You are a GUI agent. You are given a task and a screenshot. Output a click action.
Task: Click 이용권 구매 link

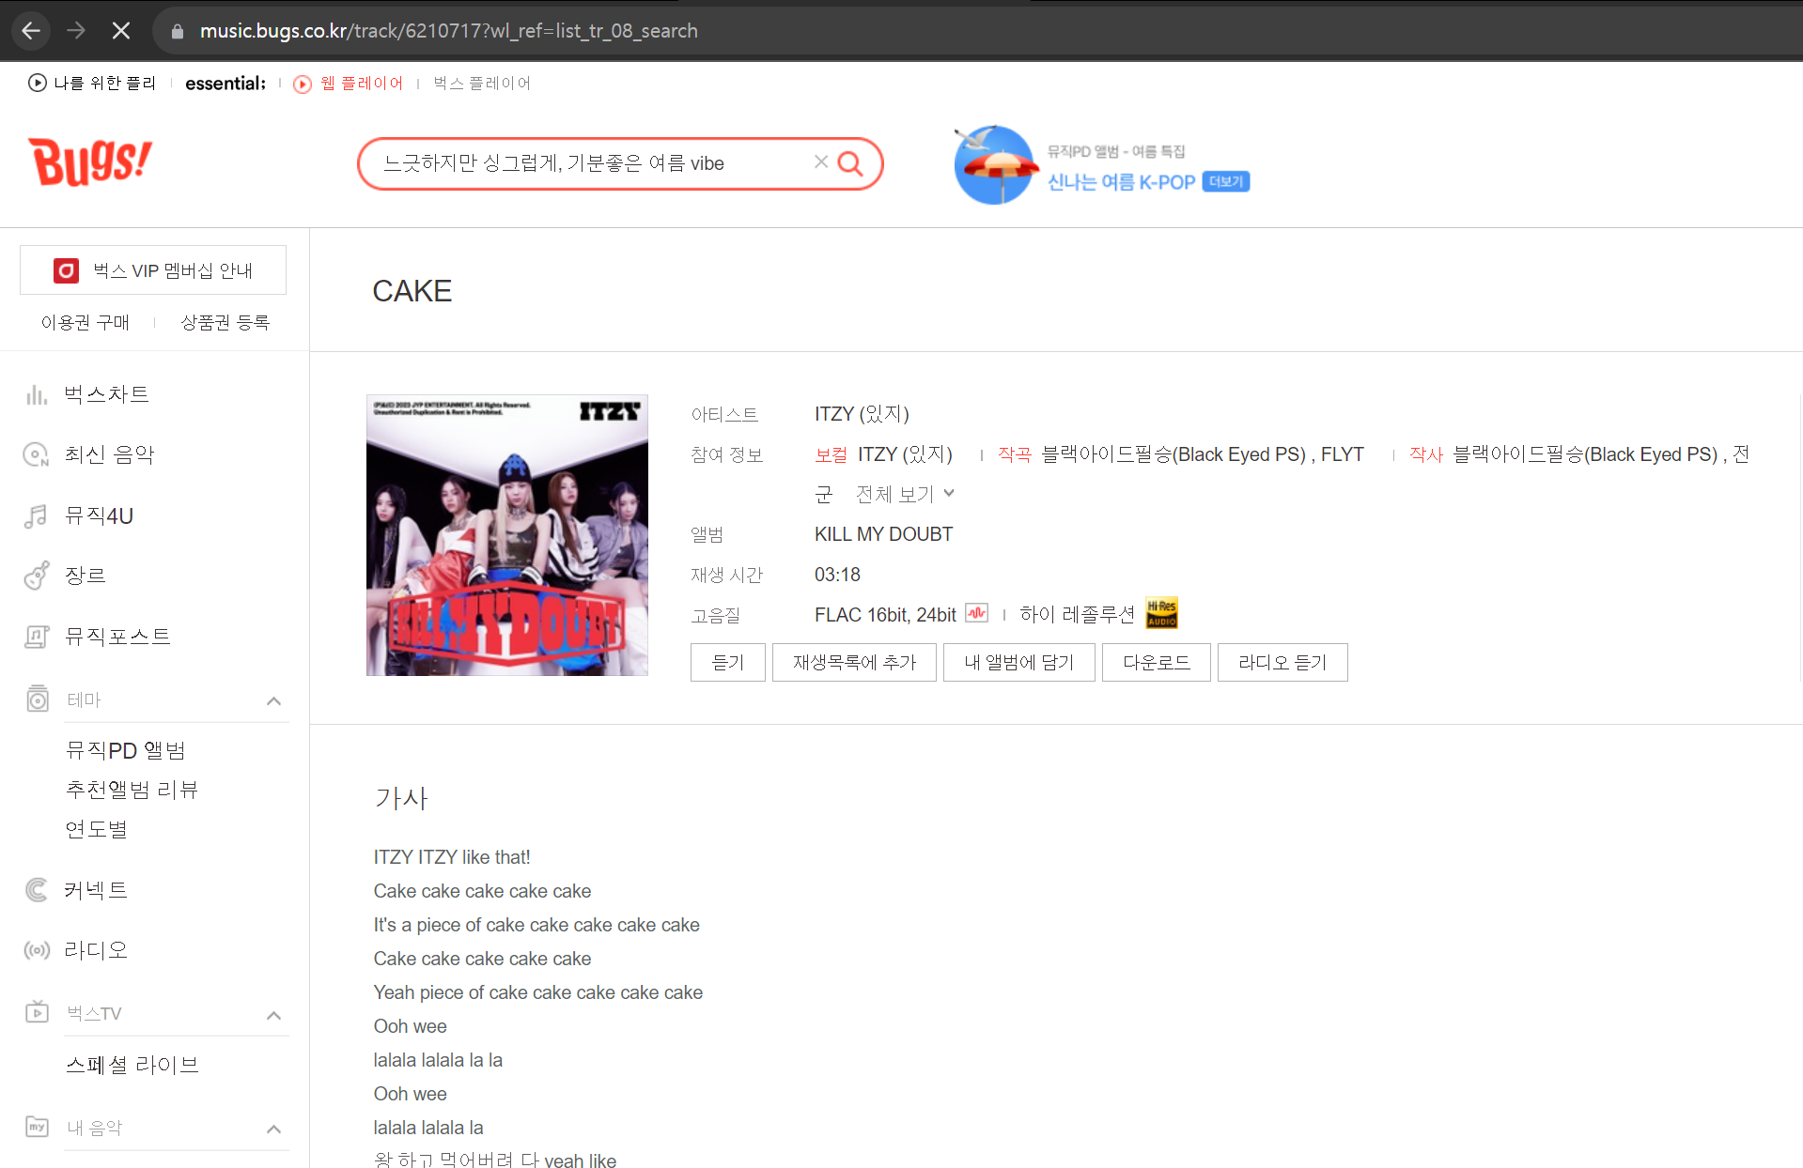[85, 322]
